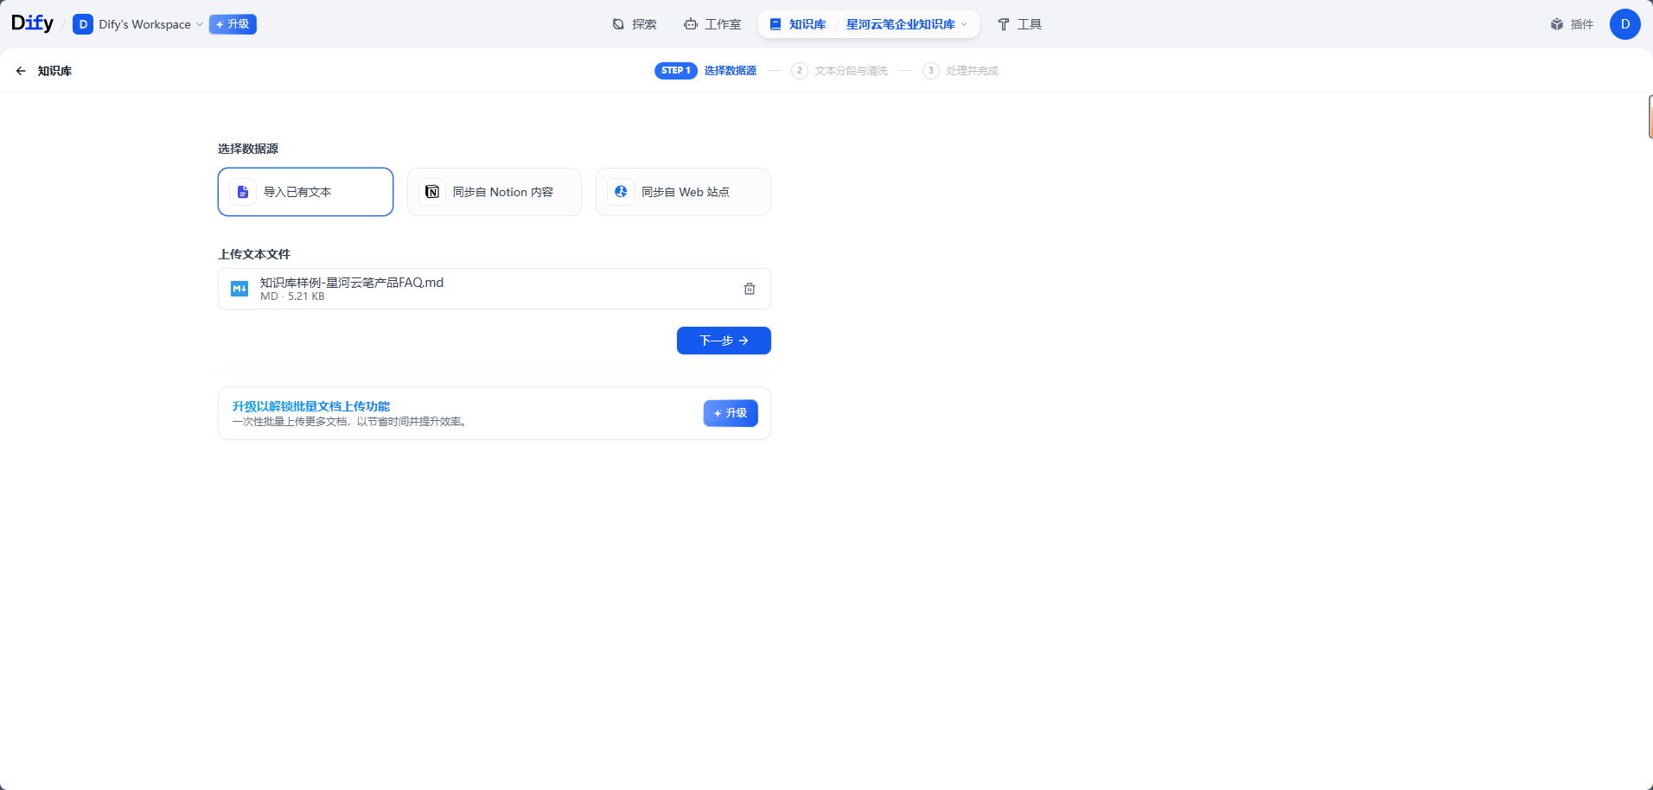
Task: Select 同步自 Notion 内容 data source
Action: tap(495, 192)
